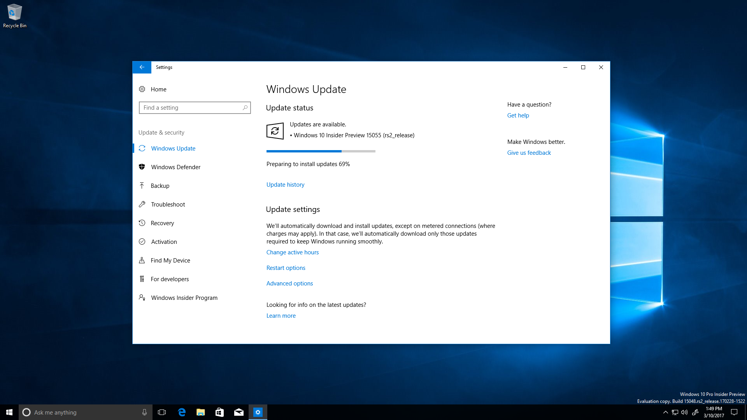The width and height of the screenshot is (747, 420).
Task: Open Advanced options link
Action: coord(290,283)
